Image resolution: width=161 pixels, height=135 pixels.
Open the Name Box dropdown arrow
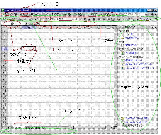pos(26,24)
